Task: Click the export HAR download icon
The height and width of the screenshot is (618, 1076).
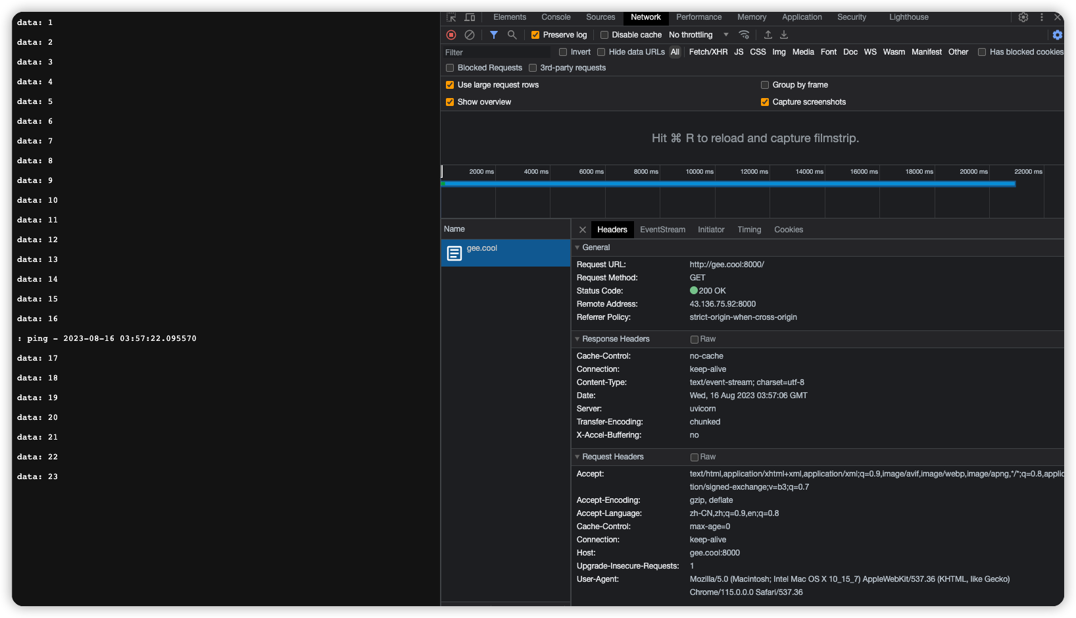Action: pos(784,35)
